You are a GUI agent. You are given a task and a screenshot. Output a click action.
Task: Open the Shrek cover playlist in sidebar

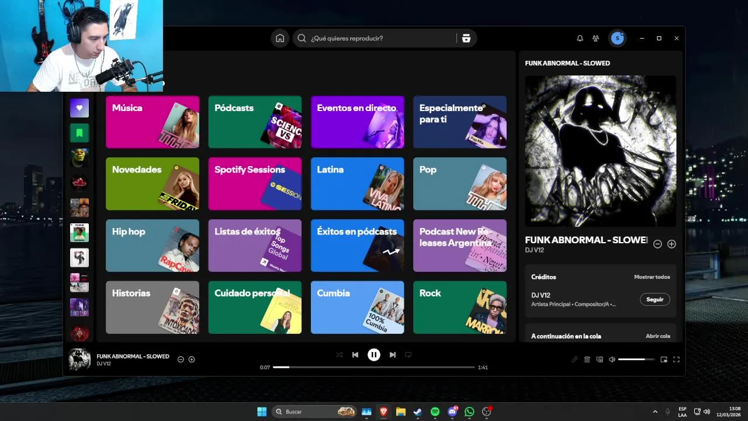tap(79, 158)
